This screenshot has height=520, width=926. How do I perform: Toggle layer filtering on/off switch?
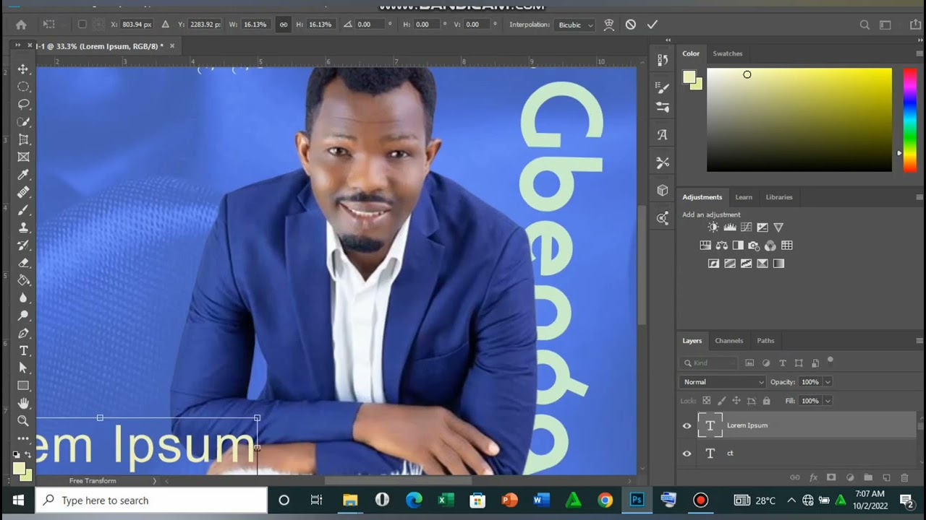point(831,360)
